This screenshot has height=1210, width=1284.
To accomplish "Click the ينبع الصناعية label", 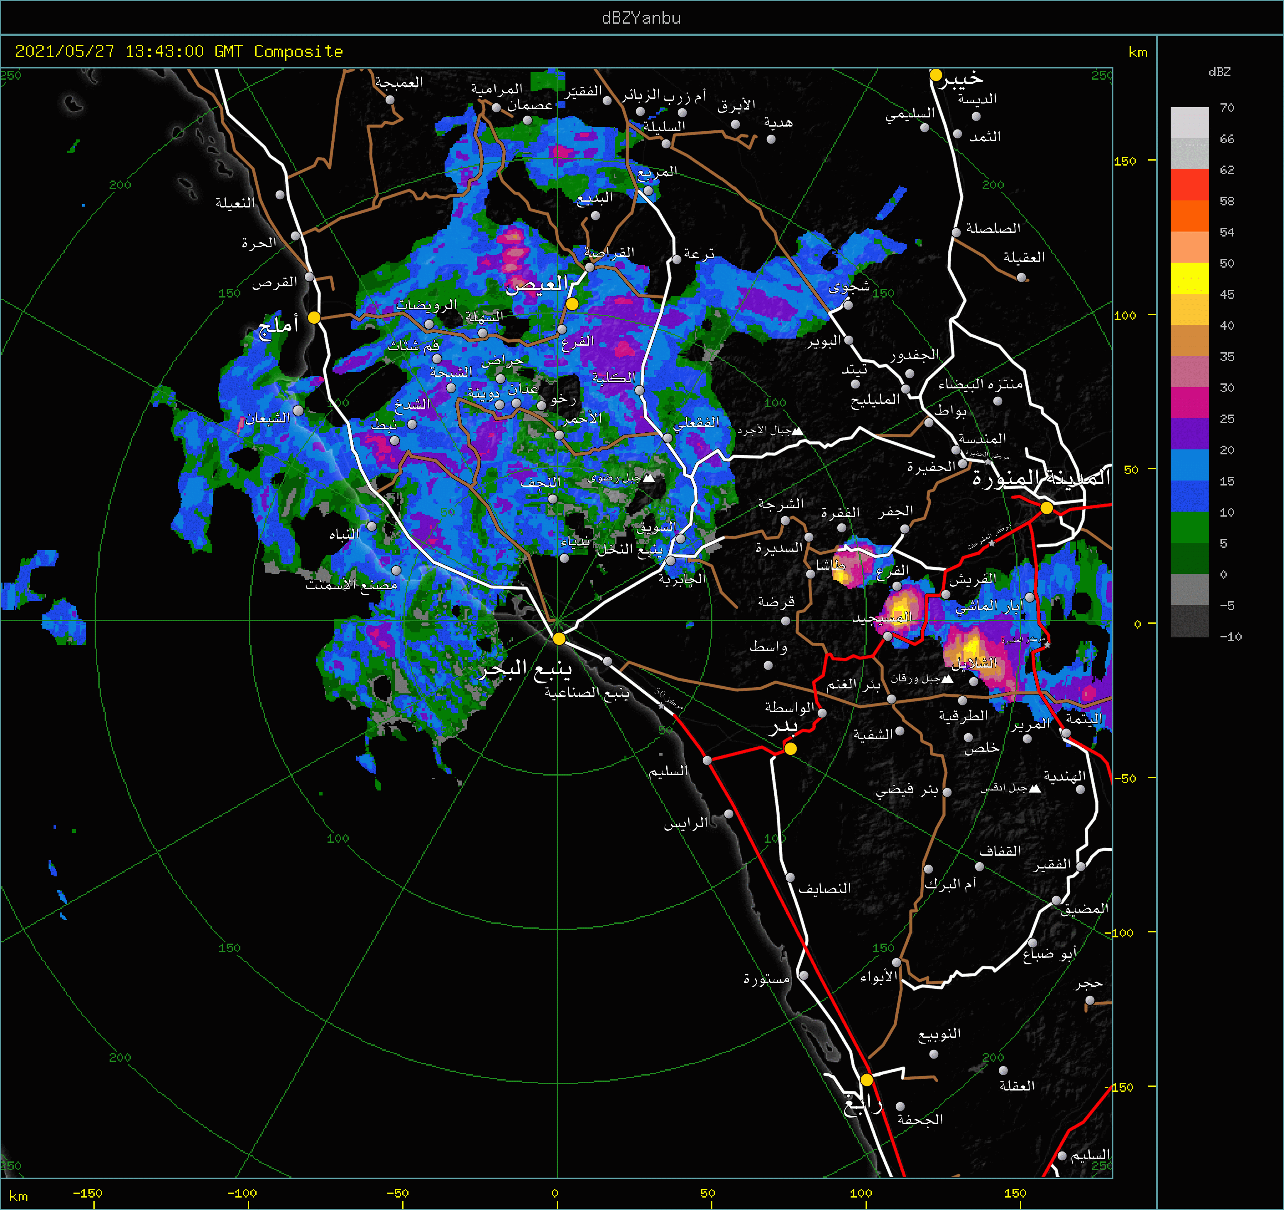I will [587, 693].
